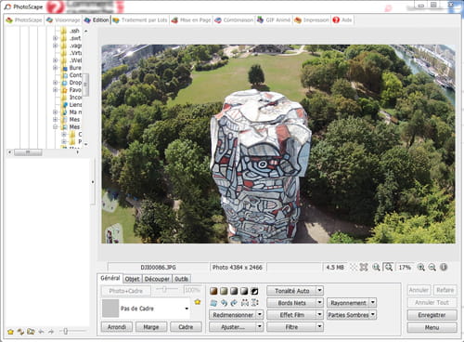Expand the .vagr folder node
Image resolution: width=464 pixels, height=342 pixels.
(x=55, y=46)
